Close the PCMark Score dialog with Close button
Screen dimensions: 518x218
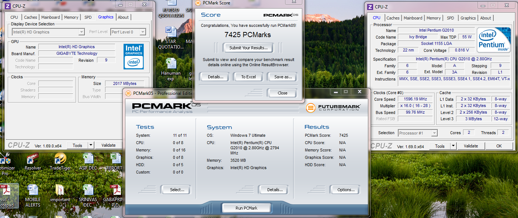point(282,93)
